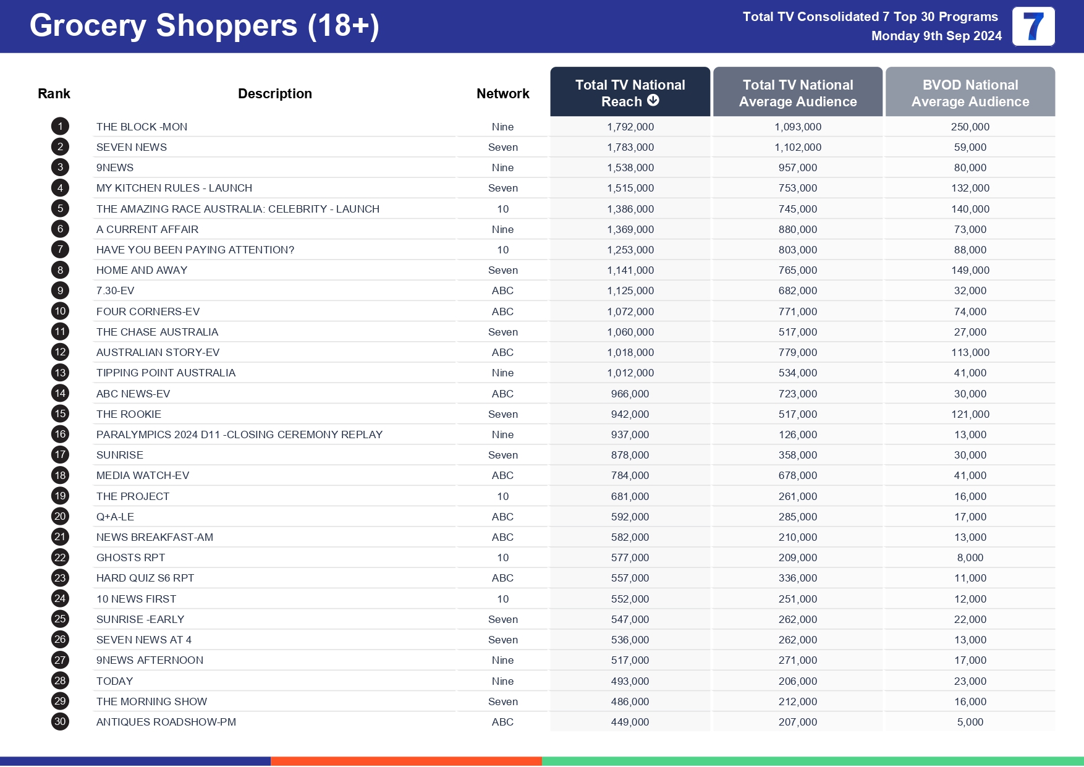Click the Grocery Shoppers (18+) title

tap(204, 26)
